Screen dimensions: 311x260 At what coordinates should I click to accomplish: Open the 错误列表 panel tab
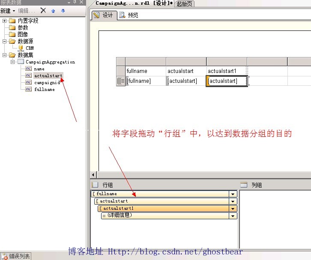pyautogui.click(x=16, y=256)
